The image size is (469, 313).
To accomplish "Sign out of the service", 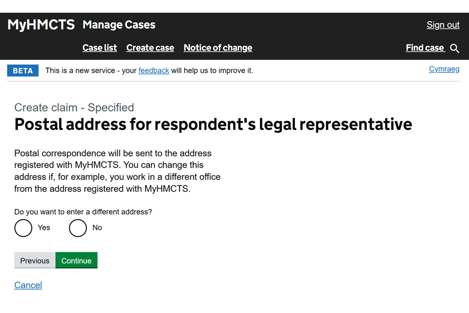I will coord(443,25).
